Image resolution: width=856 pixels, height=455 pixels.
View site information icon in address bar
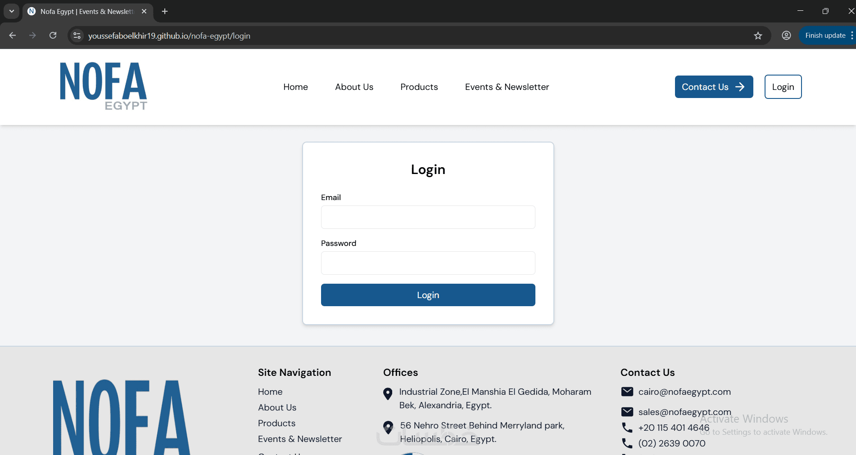(x=77, y=36)
